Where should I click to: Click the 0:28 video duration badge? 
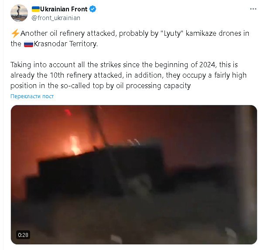23,235
